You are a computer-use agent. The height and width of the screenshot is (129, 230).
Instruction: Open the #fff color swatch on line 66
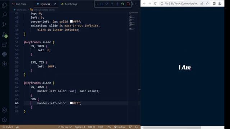pyautogui.click(x=71, y=103)
